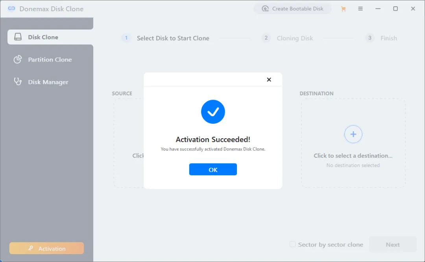Click the plus icon to add destination
Screen dimensions: 425x262
353,134
